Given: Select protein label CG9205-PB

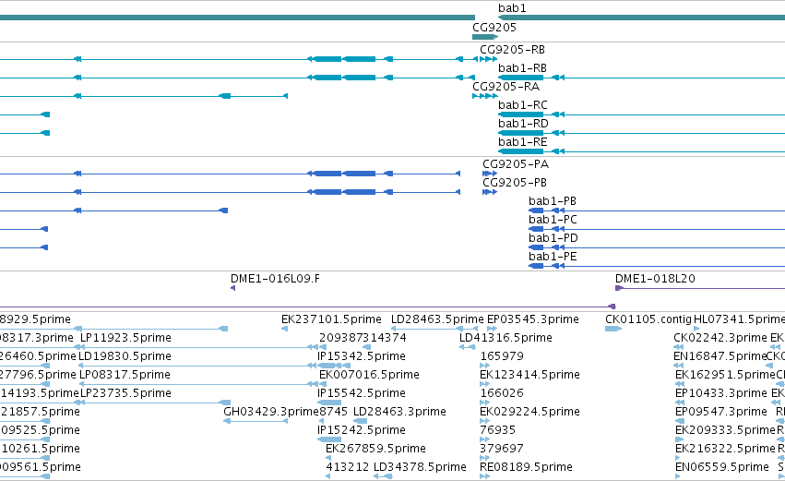Looking at the screenshot, I should pos(515,183).
